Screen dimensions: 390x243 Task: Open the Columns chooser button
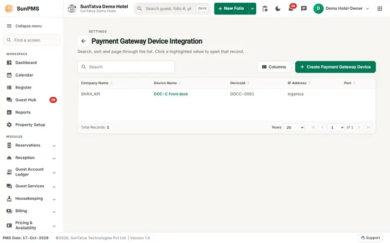[274, 67]
